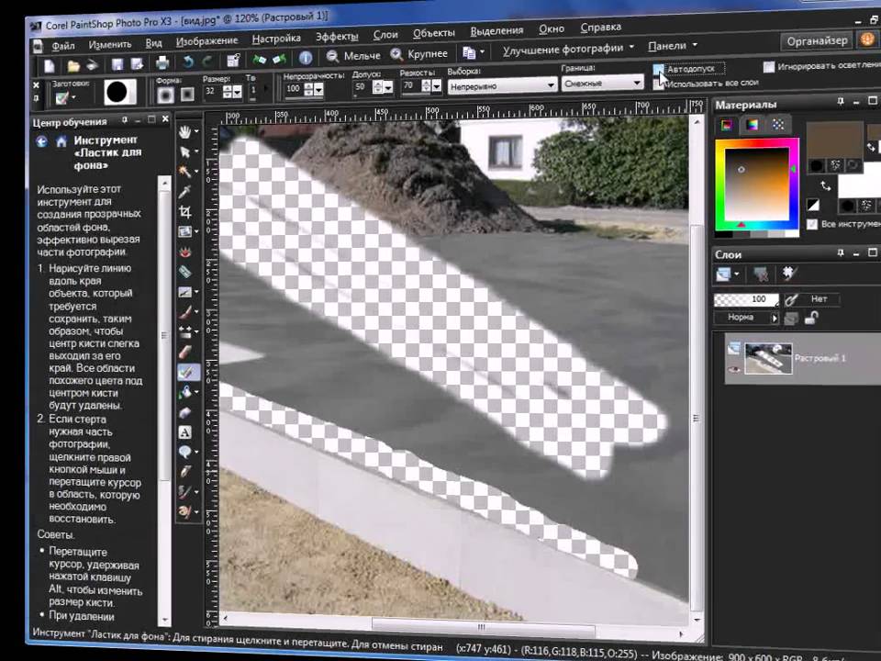The image size is (881, 661).
Task: Select the Text tool
Action: (184, 432)
